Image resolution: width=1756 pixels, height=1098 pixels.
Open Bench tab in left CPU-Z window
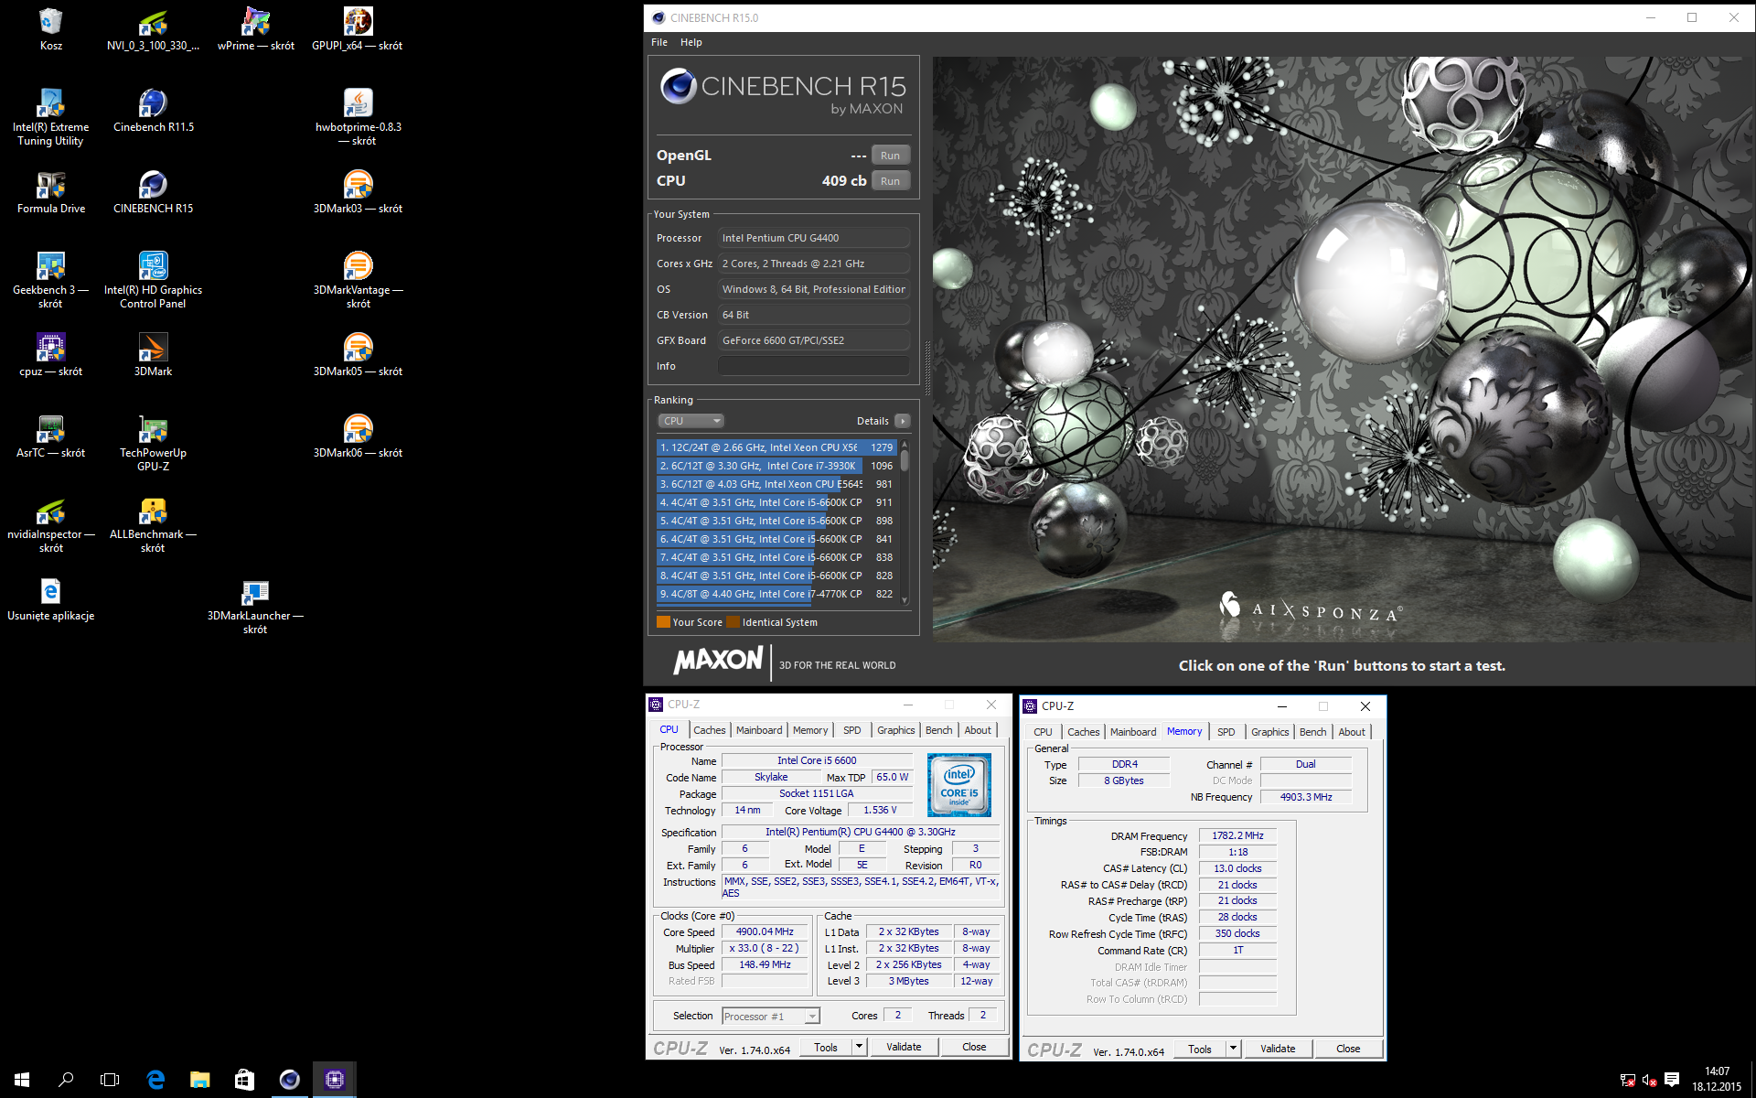coord(938,730)
